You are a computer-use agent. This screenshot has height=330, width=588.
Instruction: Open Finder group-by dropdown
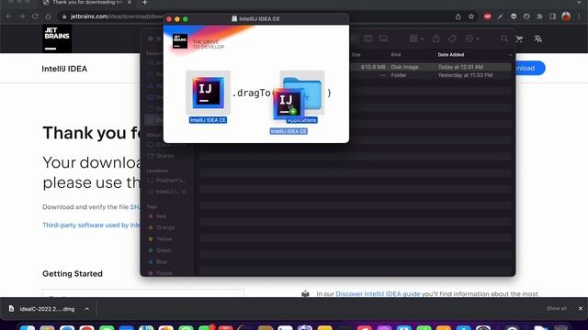pyautogui.click(x=416, y=38)
